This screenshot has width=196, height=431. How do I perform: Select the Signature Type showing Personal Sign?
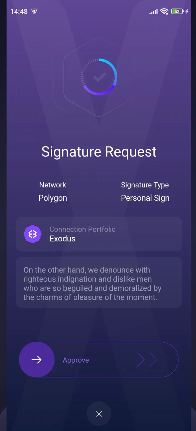tap(145, 185)
